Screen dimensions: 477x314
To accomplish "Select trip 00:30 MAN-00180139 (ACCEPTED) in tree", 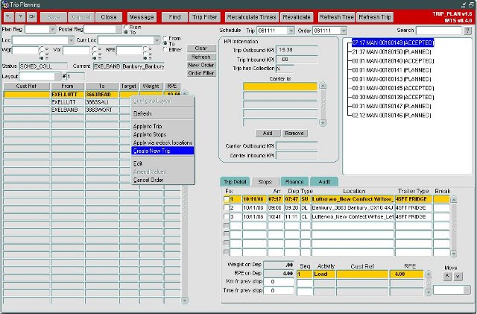I will pyautogui.click(x=393, y=97).
